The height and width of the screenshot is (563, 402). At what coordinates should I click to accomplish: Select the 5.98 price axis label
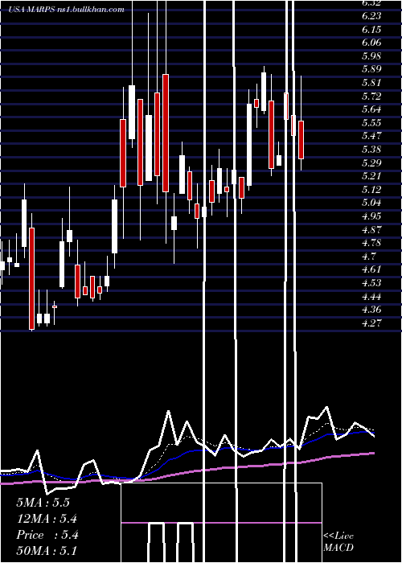[x=371, y=56]
